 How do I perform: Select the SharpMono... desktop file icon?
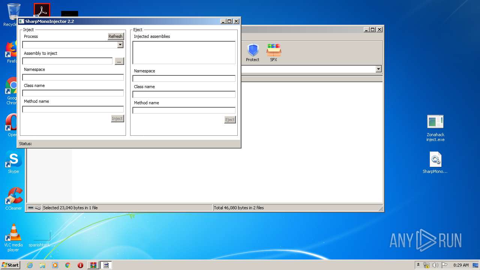coord(435,162)
